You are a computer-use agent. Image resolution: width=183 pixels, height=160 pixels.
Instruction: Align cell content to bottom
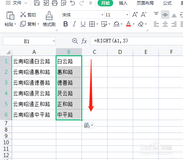pyautogui.click(x=174, y=15)
